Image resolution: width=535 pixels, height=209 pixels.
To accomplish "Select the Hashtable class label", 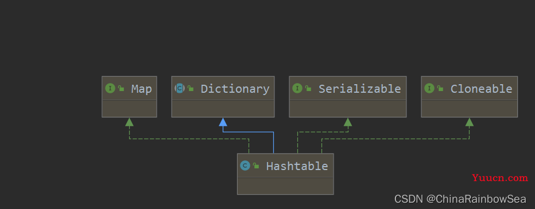I will [x=297, y=166].
